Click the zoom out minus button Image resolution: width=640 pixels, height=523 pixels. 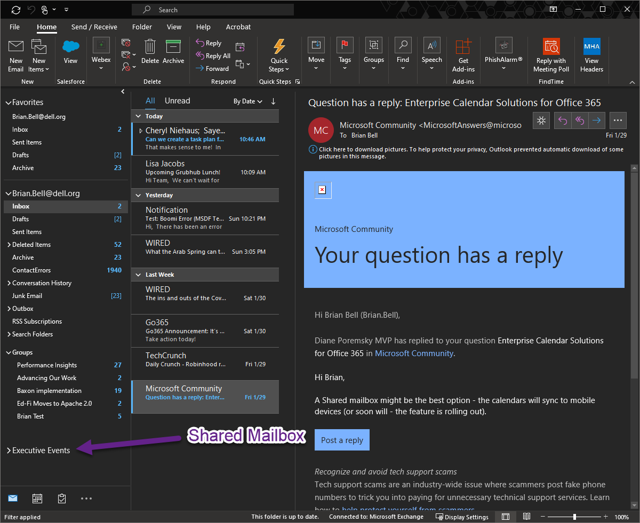(542, 517)
